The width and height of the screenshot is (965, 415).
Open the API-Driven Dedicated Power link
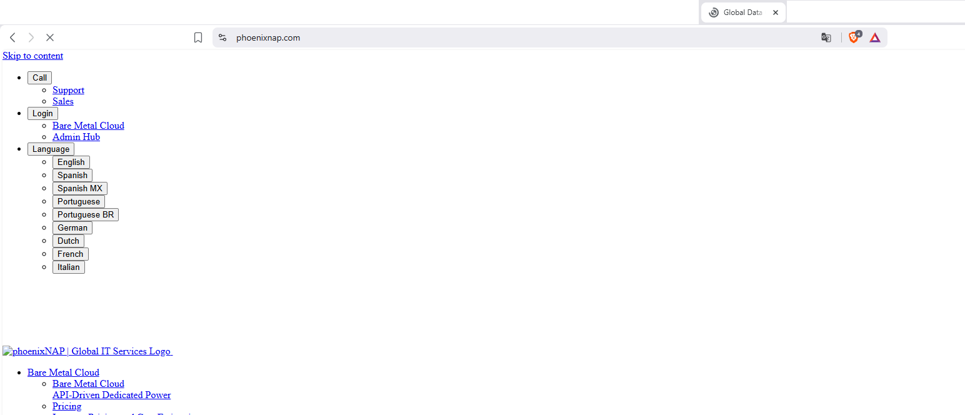coord(112,395)
